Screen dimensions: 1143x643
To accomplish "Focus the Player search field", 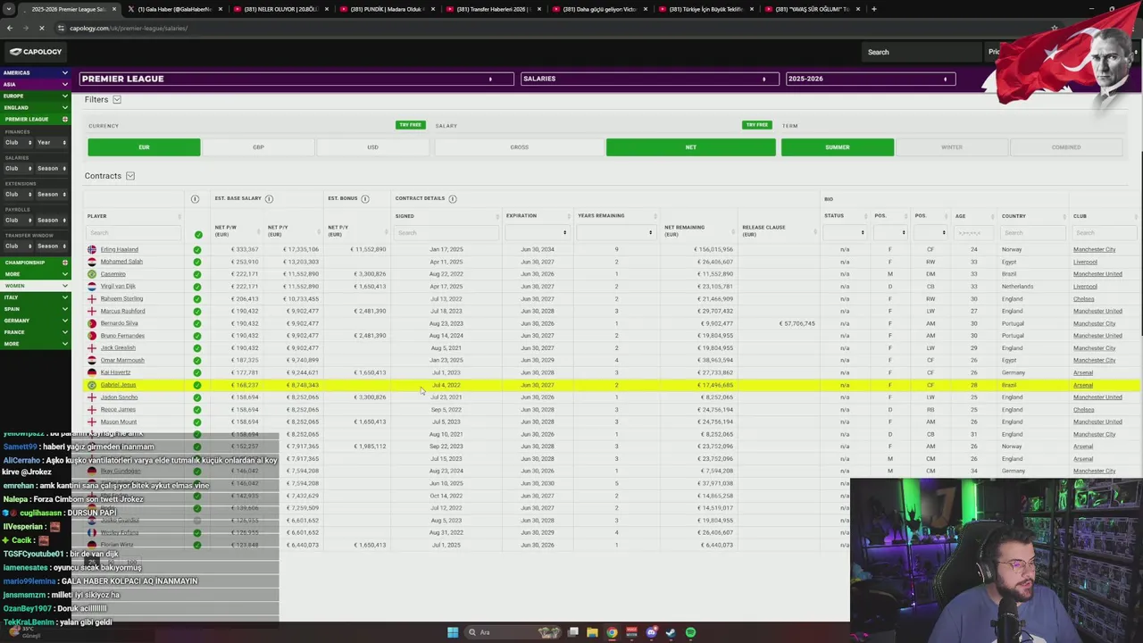I will 132,233.
